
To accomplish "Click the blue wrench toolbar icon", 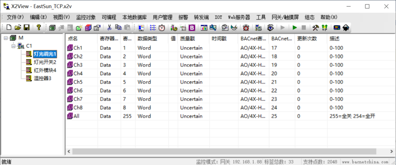I will pos(213,27).
